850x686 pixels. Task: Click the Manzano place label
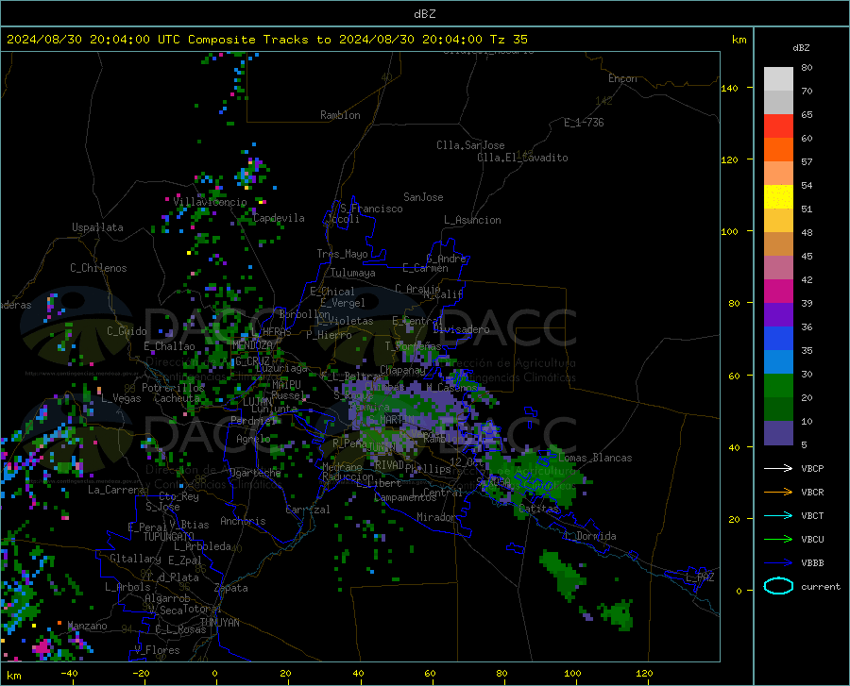[x=87, y=626]
